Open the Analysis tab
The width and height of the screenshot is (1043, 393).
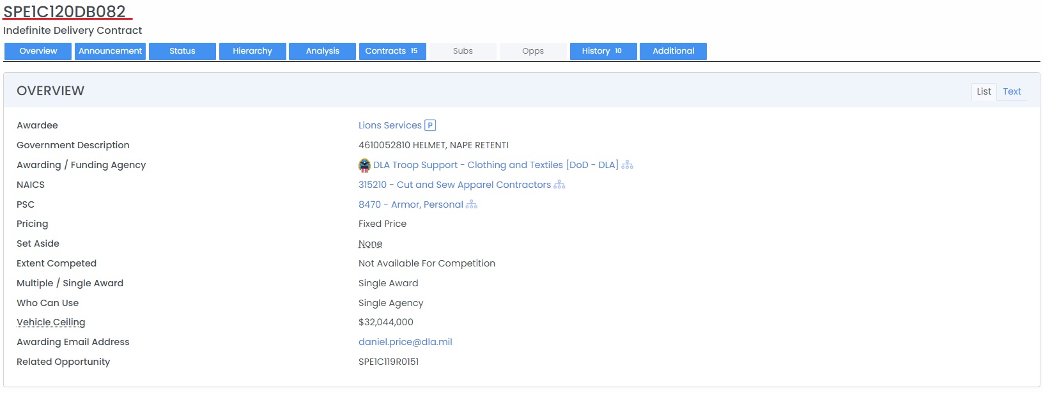pos(322,51)
